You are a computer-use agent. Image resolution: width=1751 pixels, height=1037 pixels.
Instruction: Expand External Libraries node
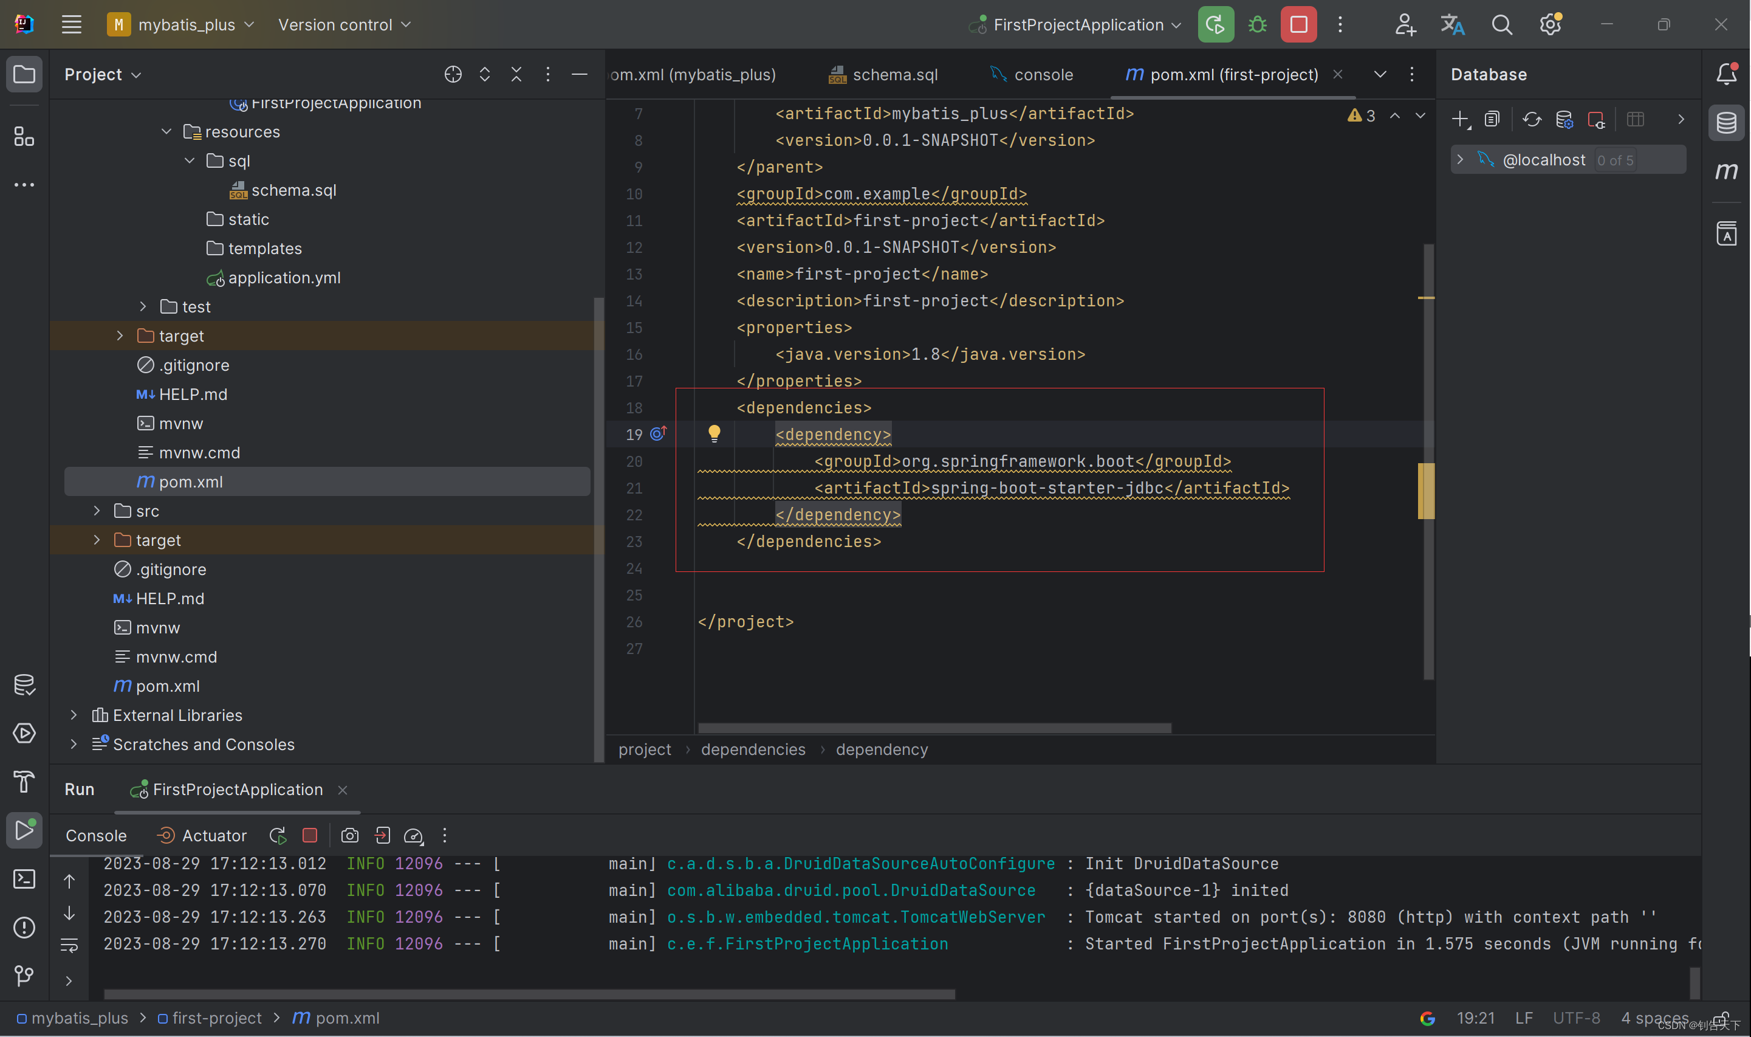click(74, 715)
